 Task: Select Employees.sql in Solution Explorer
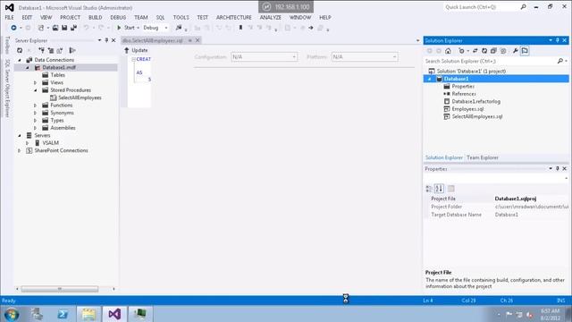click(464, 109)
